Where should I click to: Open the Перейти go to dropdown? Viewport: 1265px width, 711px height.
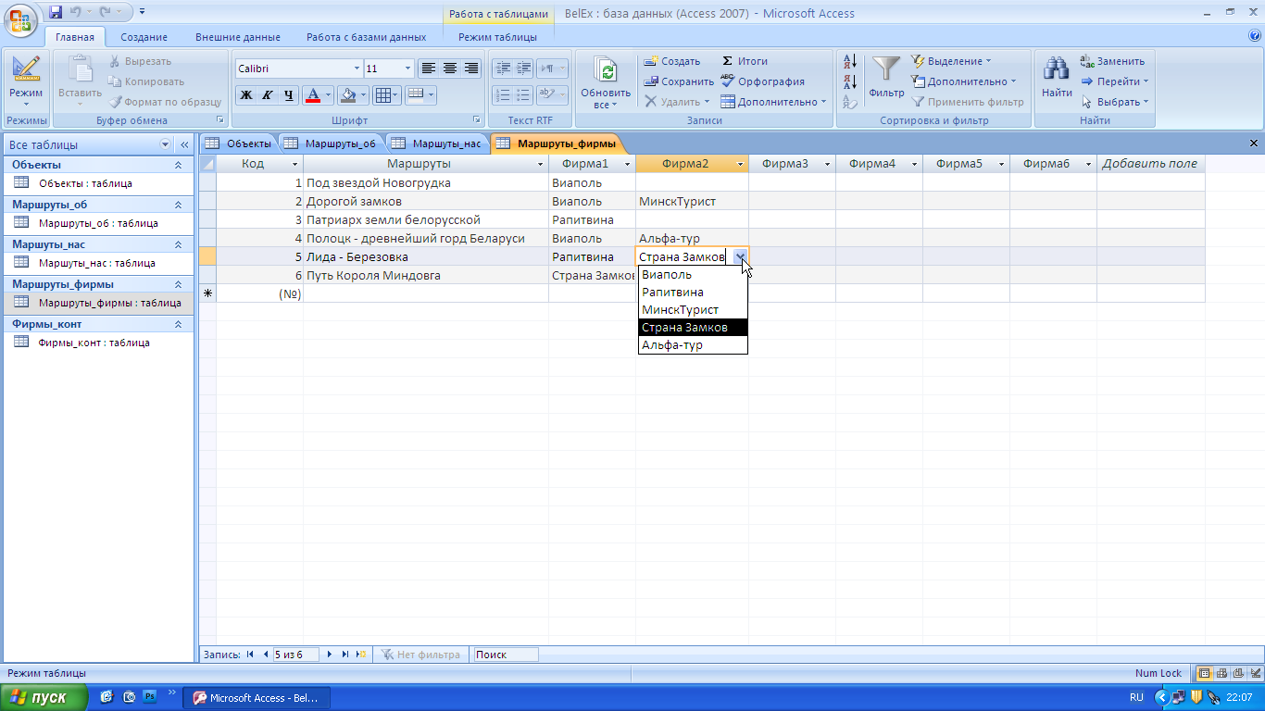coord(1115,81)
